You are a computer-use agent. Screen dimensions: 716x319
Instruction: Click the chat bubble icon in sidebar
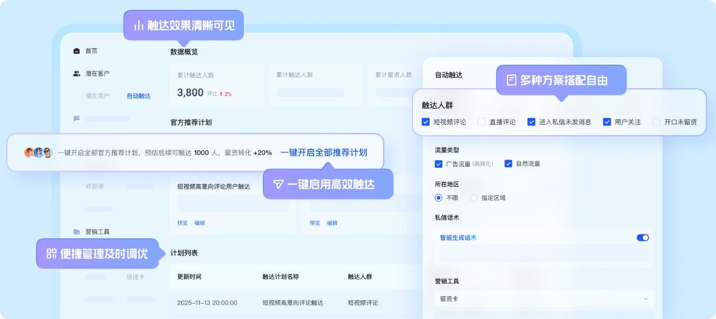[x=77, y=119]
